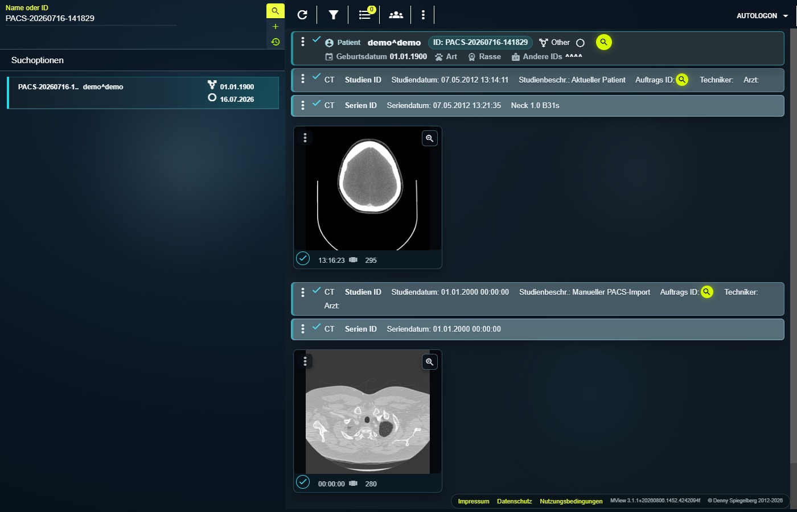This screenshot has height=512, width=797.
Task: Click the Name oder ID input field
Action: click(91, 18)
